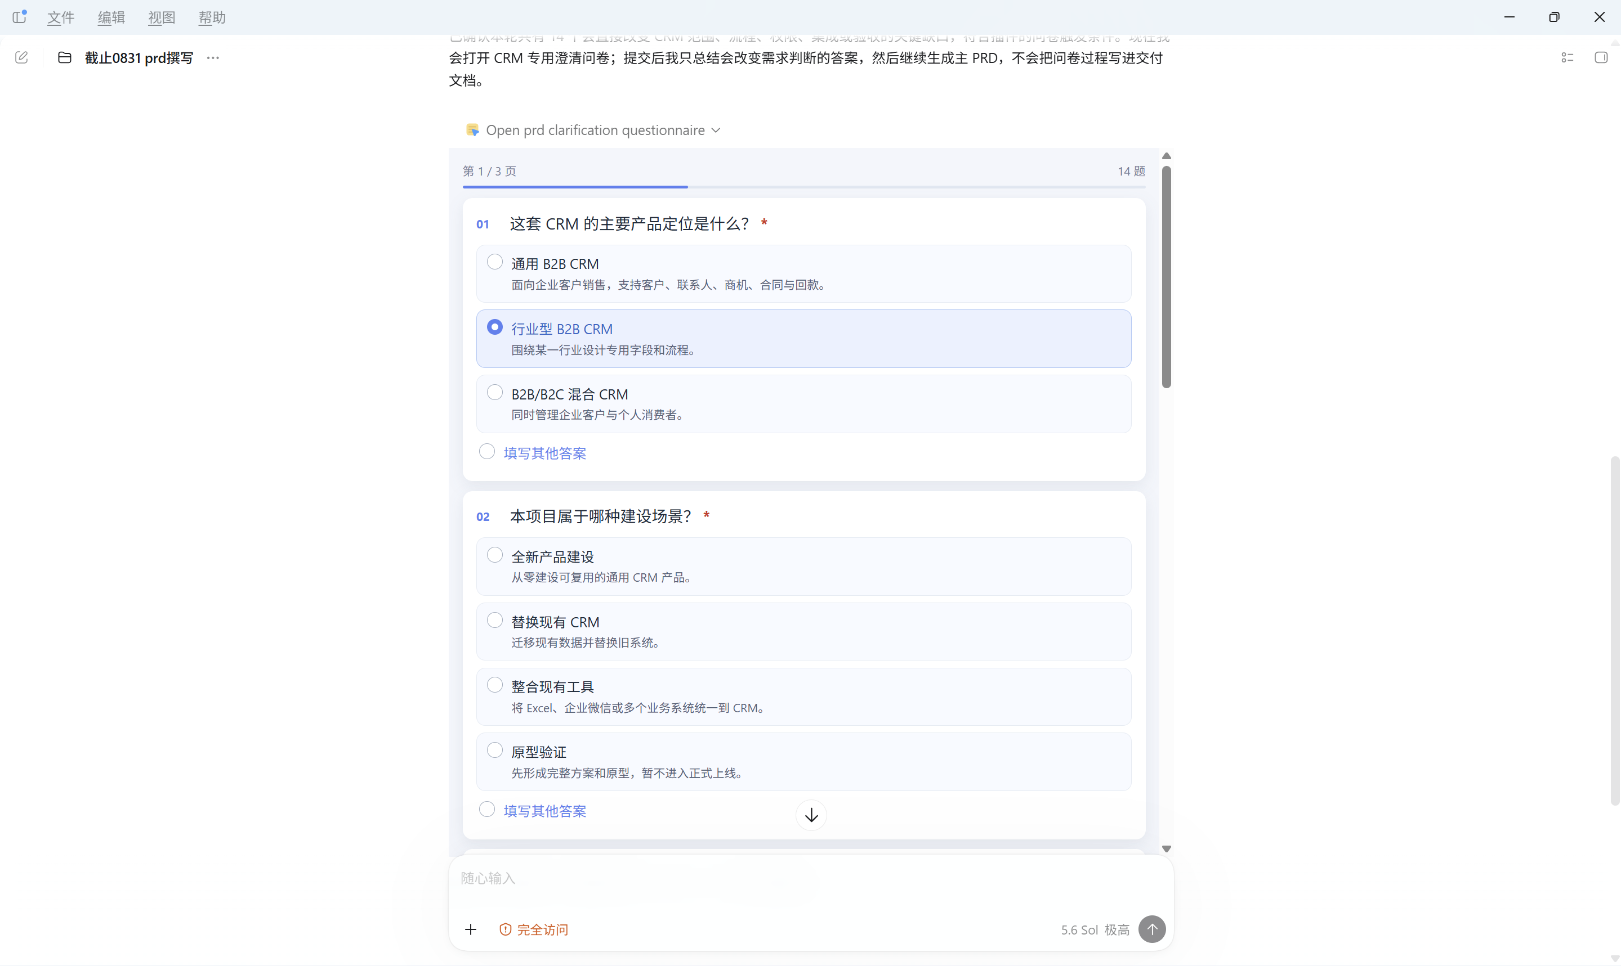1621x966 pixels.
Task: Click the plus attachment icon
Action: 471,929
